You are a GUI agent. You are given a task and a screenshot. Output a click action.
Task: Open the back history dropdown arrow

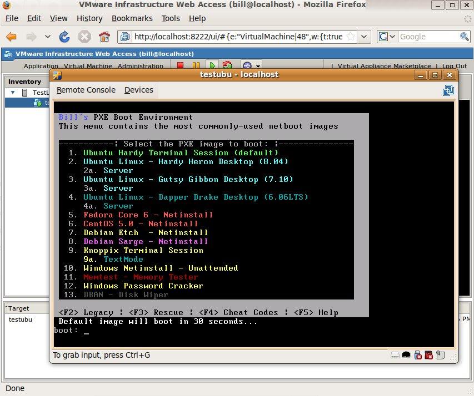point(47,37)
